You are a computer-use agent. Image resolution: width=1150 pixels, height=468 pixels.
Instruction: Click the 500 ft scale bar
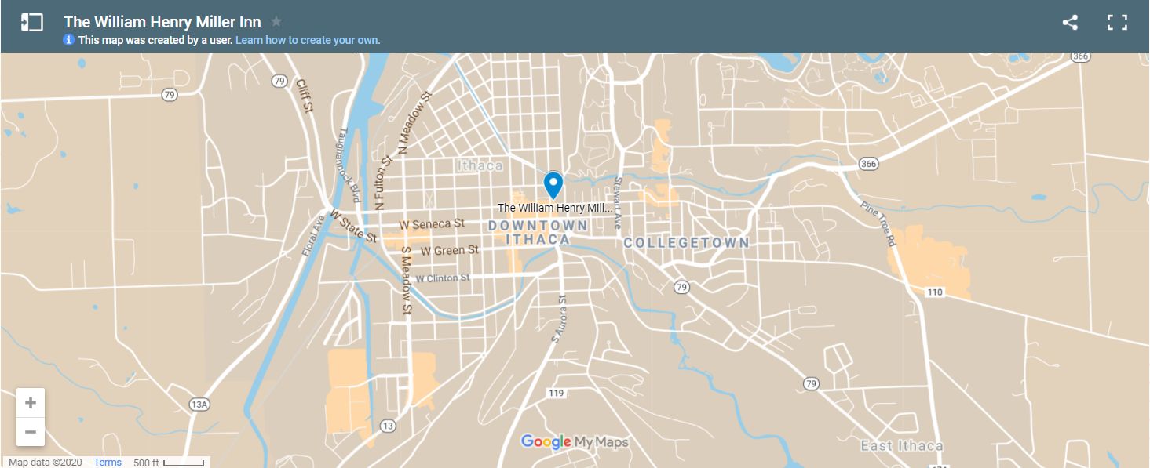coord(170,463)
